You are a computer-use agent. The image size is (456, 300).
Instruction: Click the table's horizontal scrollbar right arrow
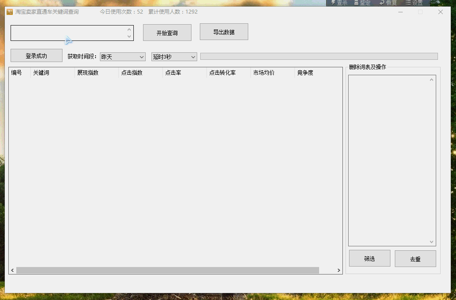(x=339, y=271)
